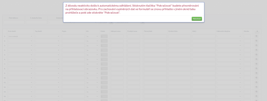The width and height of the screenshot is (267, 101).
Task: Click the Záruka field in row 1
Action: (247, 36)
